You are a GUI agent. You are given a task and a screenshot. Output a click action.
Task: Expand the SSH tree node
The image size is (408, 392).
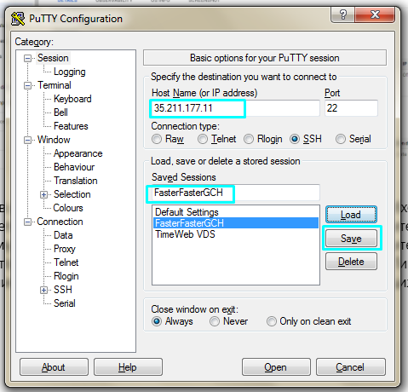tap(43, 290)
